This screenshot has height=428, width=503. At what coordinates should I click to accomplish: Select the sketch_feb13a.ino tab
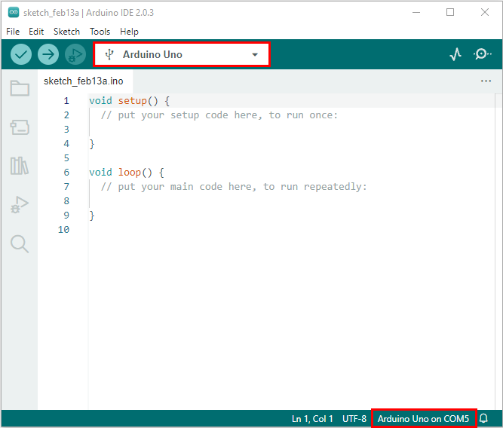tap(85, 81)
